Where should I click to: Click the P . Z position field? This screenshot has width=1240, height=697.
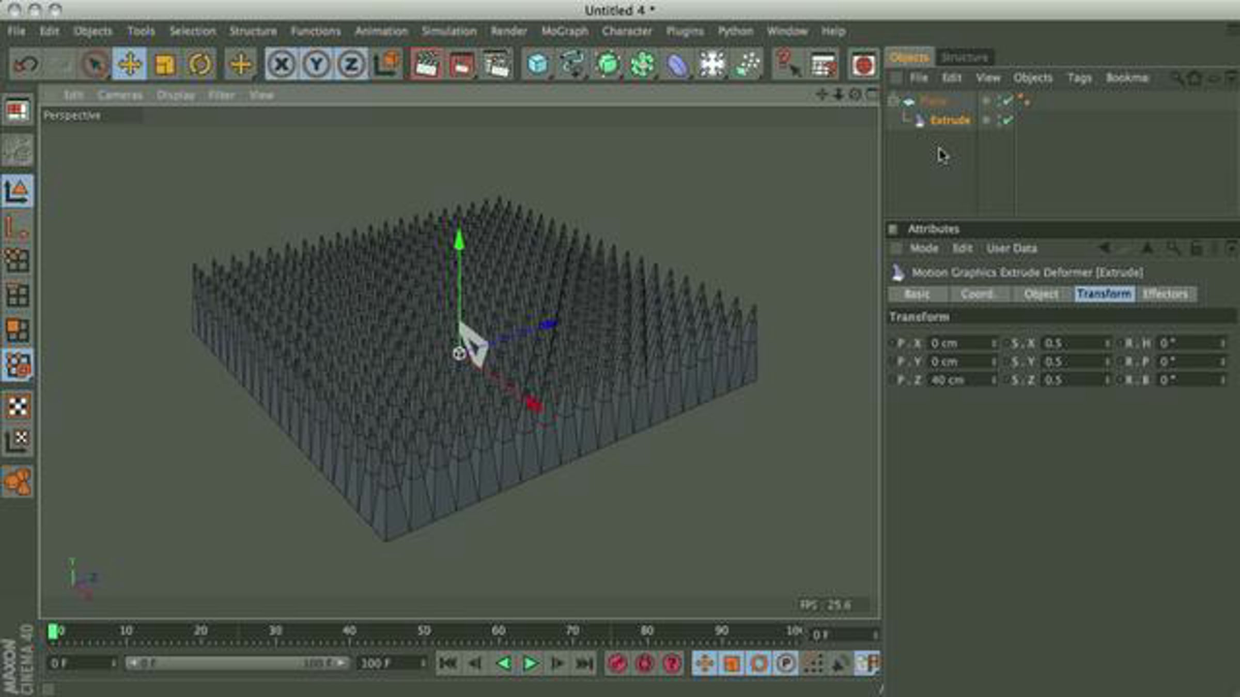tap(962, 381)
